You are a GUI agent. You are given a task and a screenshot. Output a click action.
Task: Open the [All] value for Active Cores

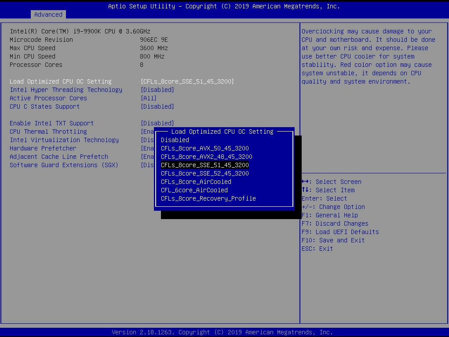(x=148, y=98)
